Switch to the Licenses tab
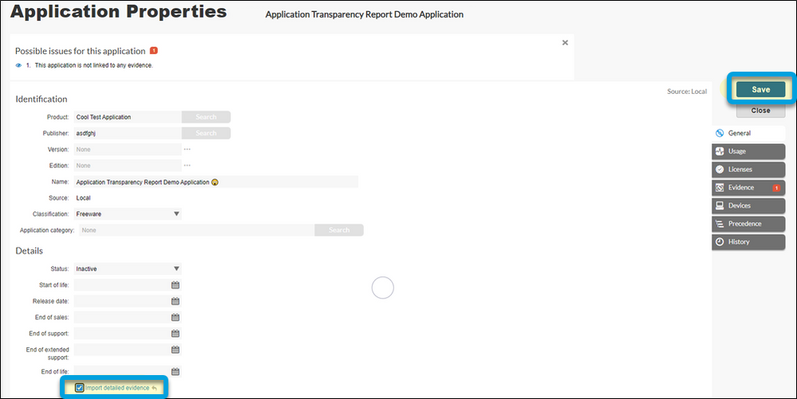The height and width of the screenshot is (399, 797). click(x=748, y=170)
